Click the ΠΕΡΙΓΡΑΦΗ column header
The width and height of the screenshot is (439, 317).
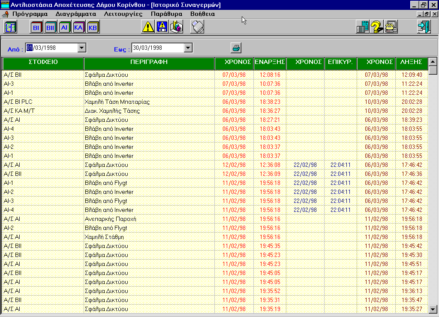[149, 62]
